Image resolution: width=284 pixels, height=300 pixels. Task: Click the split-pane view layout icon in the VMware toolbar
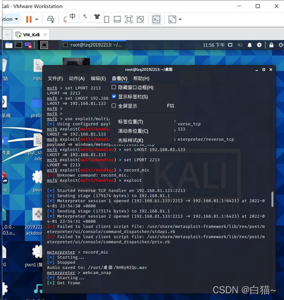coord(117,20)
